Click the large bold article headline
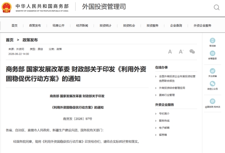The width and height of the screenshot is (225, 153). [x=76, y=74]
